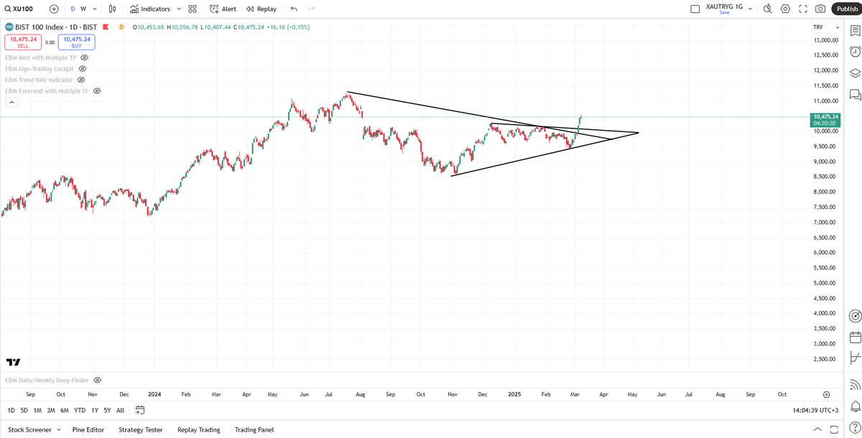The height and width of the screenshot is (438, 862).
Task: Redo the last chart action
Action: pyautogui.click(x=311, y=9)
